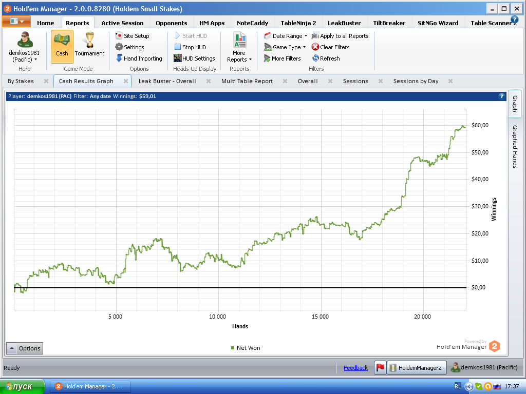Viewport: 526px width, 394px height.
Task: Open the More Reports dropdown
Action: click(x=239, y=47)
